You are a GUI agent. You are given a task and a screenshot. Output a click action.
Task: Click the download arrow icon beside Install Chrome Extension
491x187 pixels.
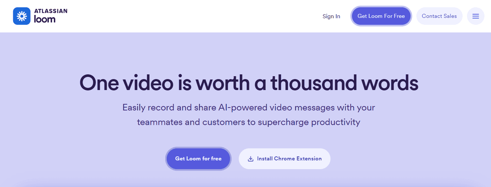(250, 159)
